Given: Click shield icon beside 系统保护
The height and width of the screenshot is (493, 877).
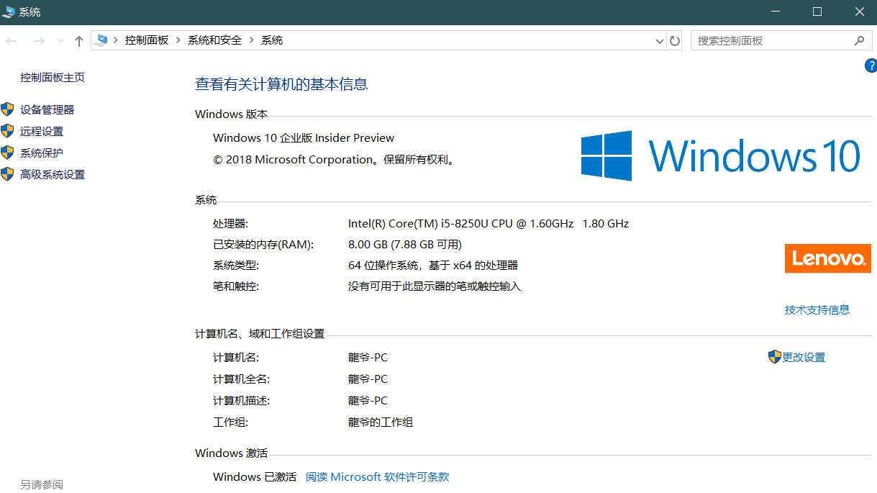Looking at the screenshot, I should pyautogui.click(x=7, y=153).
